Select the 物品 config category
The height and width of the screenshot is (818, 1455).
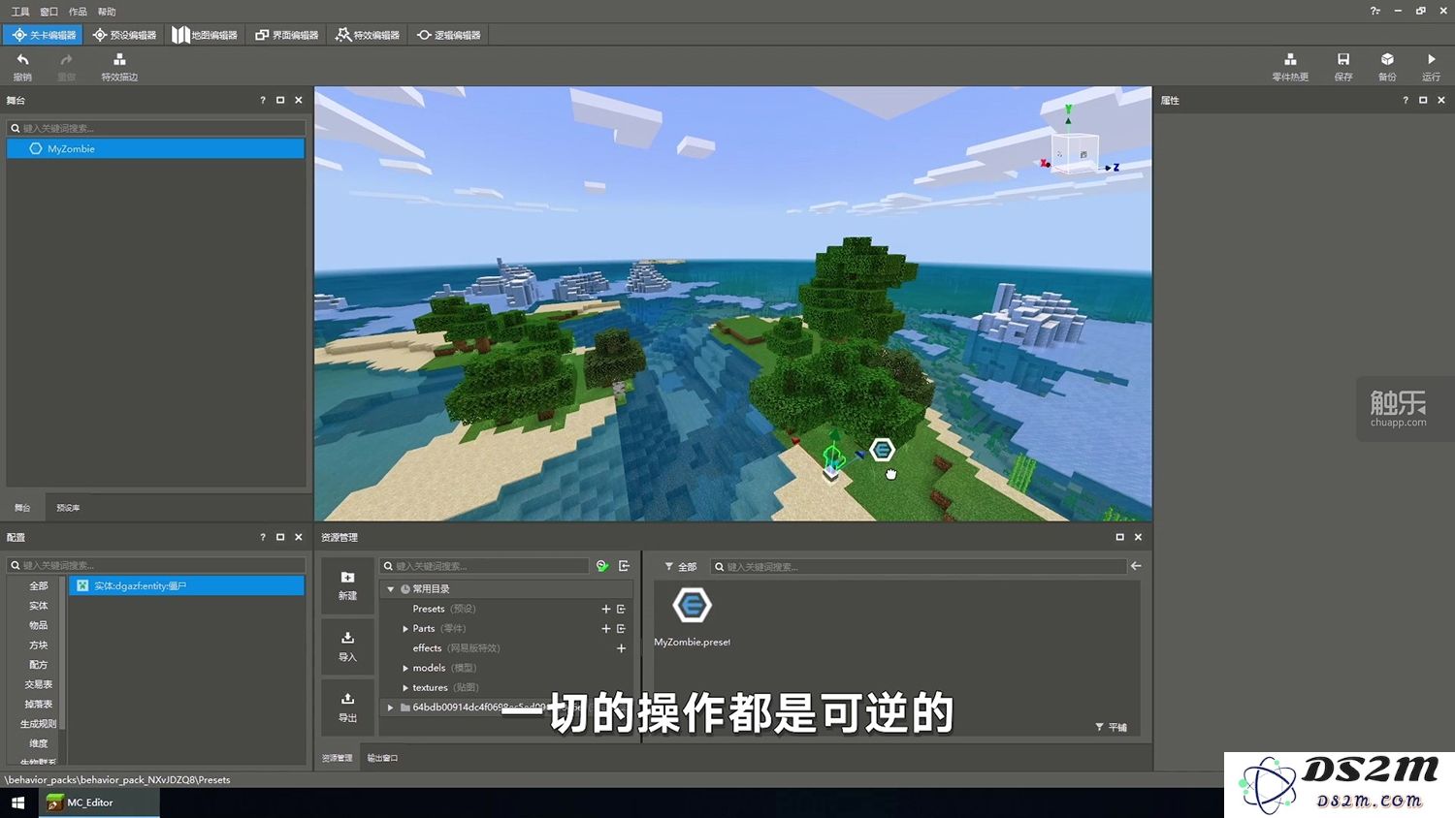pyautogui.click(x=38, y=625)
